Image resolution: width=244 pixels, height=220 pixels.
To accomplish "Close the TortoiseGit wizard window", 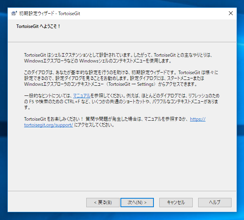I will (231, 13).
